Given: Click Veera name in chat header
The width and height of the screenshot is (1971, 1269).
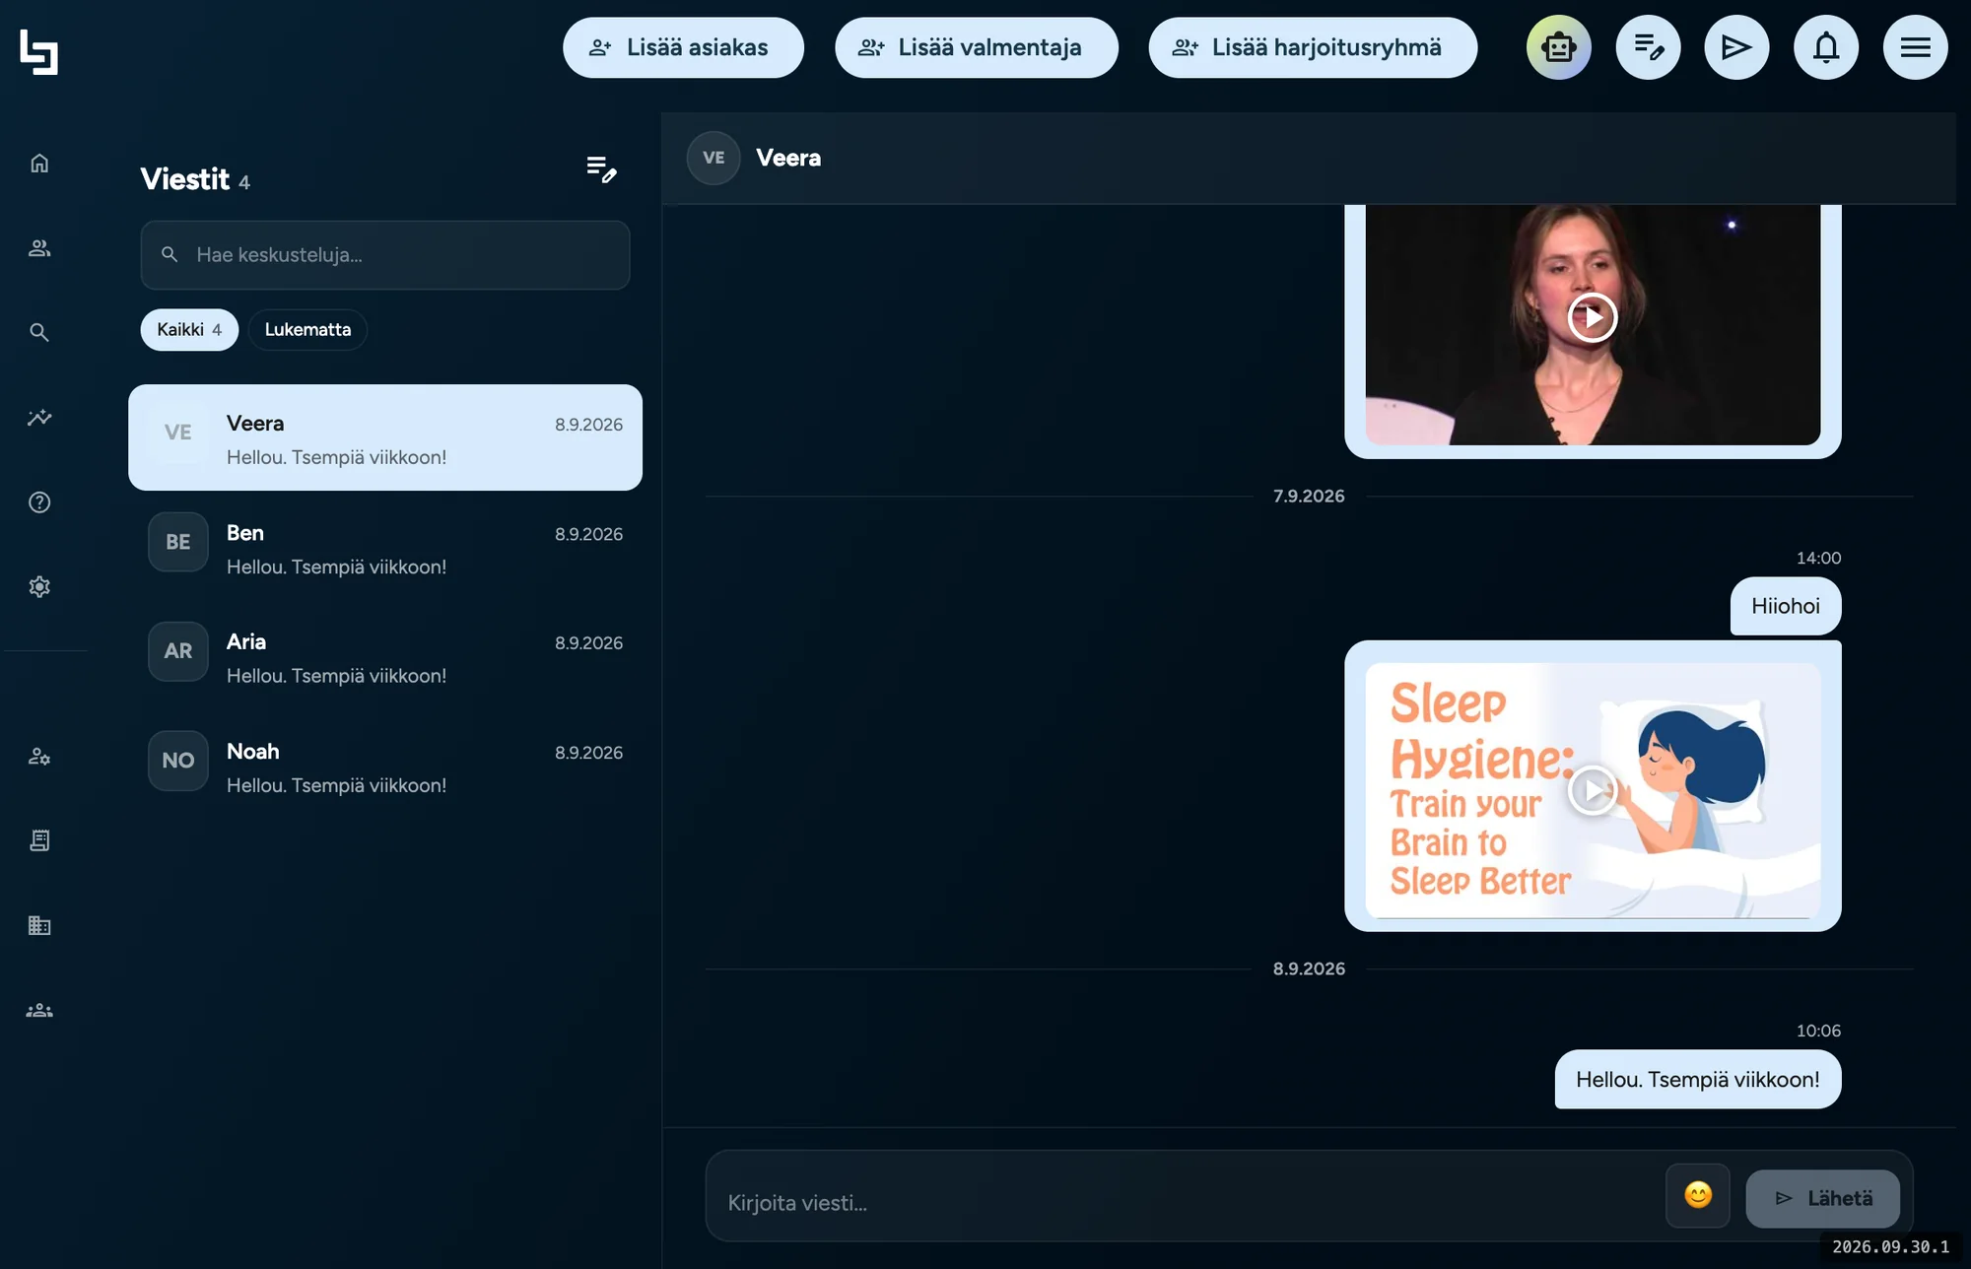Looking at the screenshot, I should (x=788, y=158).
